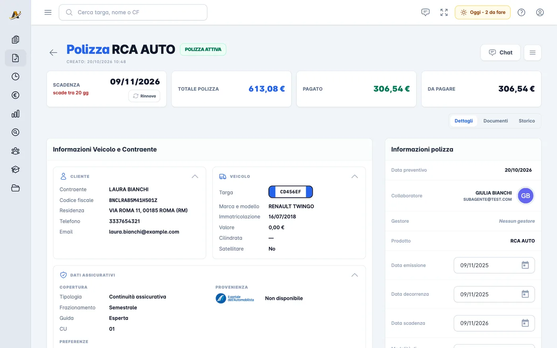Open calendar picker for Data emissione
Viewport: 557px width, 348px height.
pos(525,265)
